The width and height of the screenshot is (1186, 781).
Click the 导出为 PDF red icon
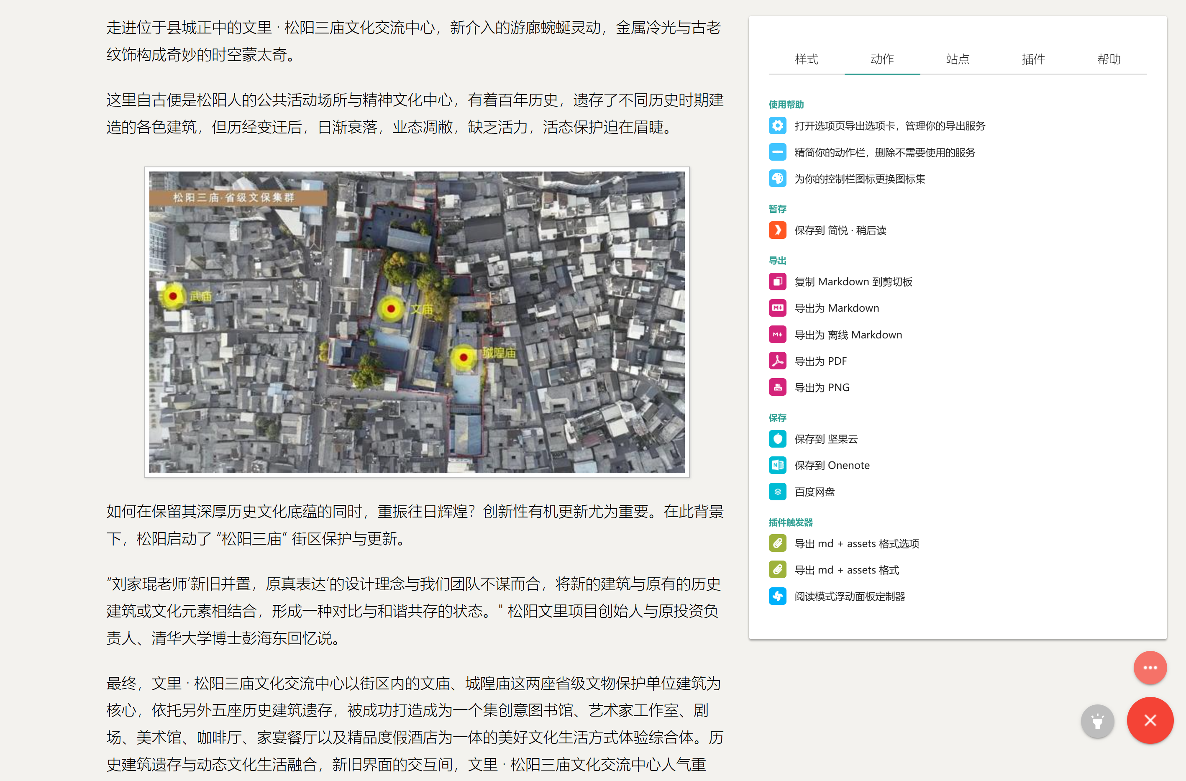click(x=777, y=361)
